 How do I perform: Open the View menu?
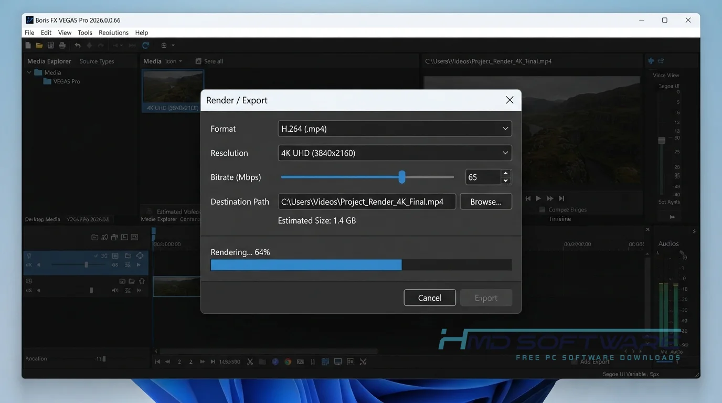65,33
